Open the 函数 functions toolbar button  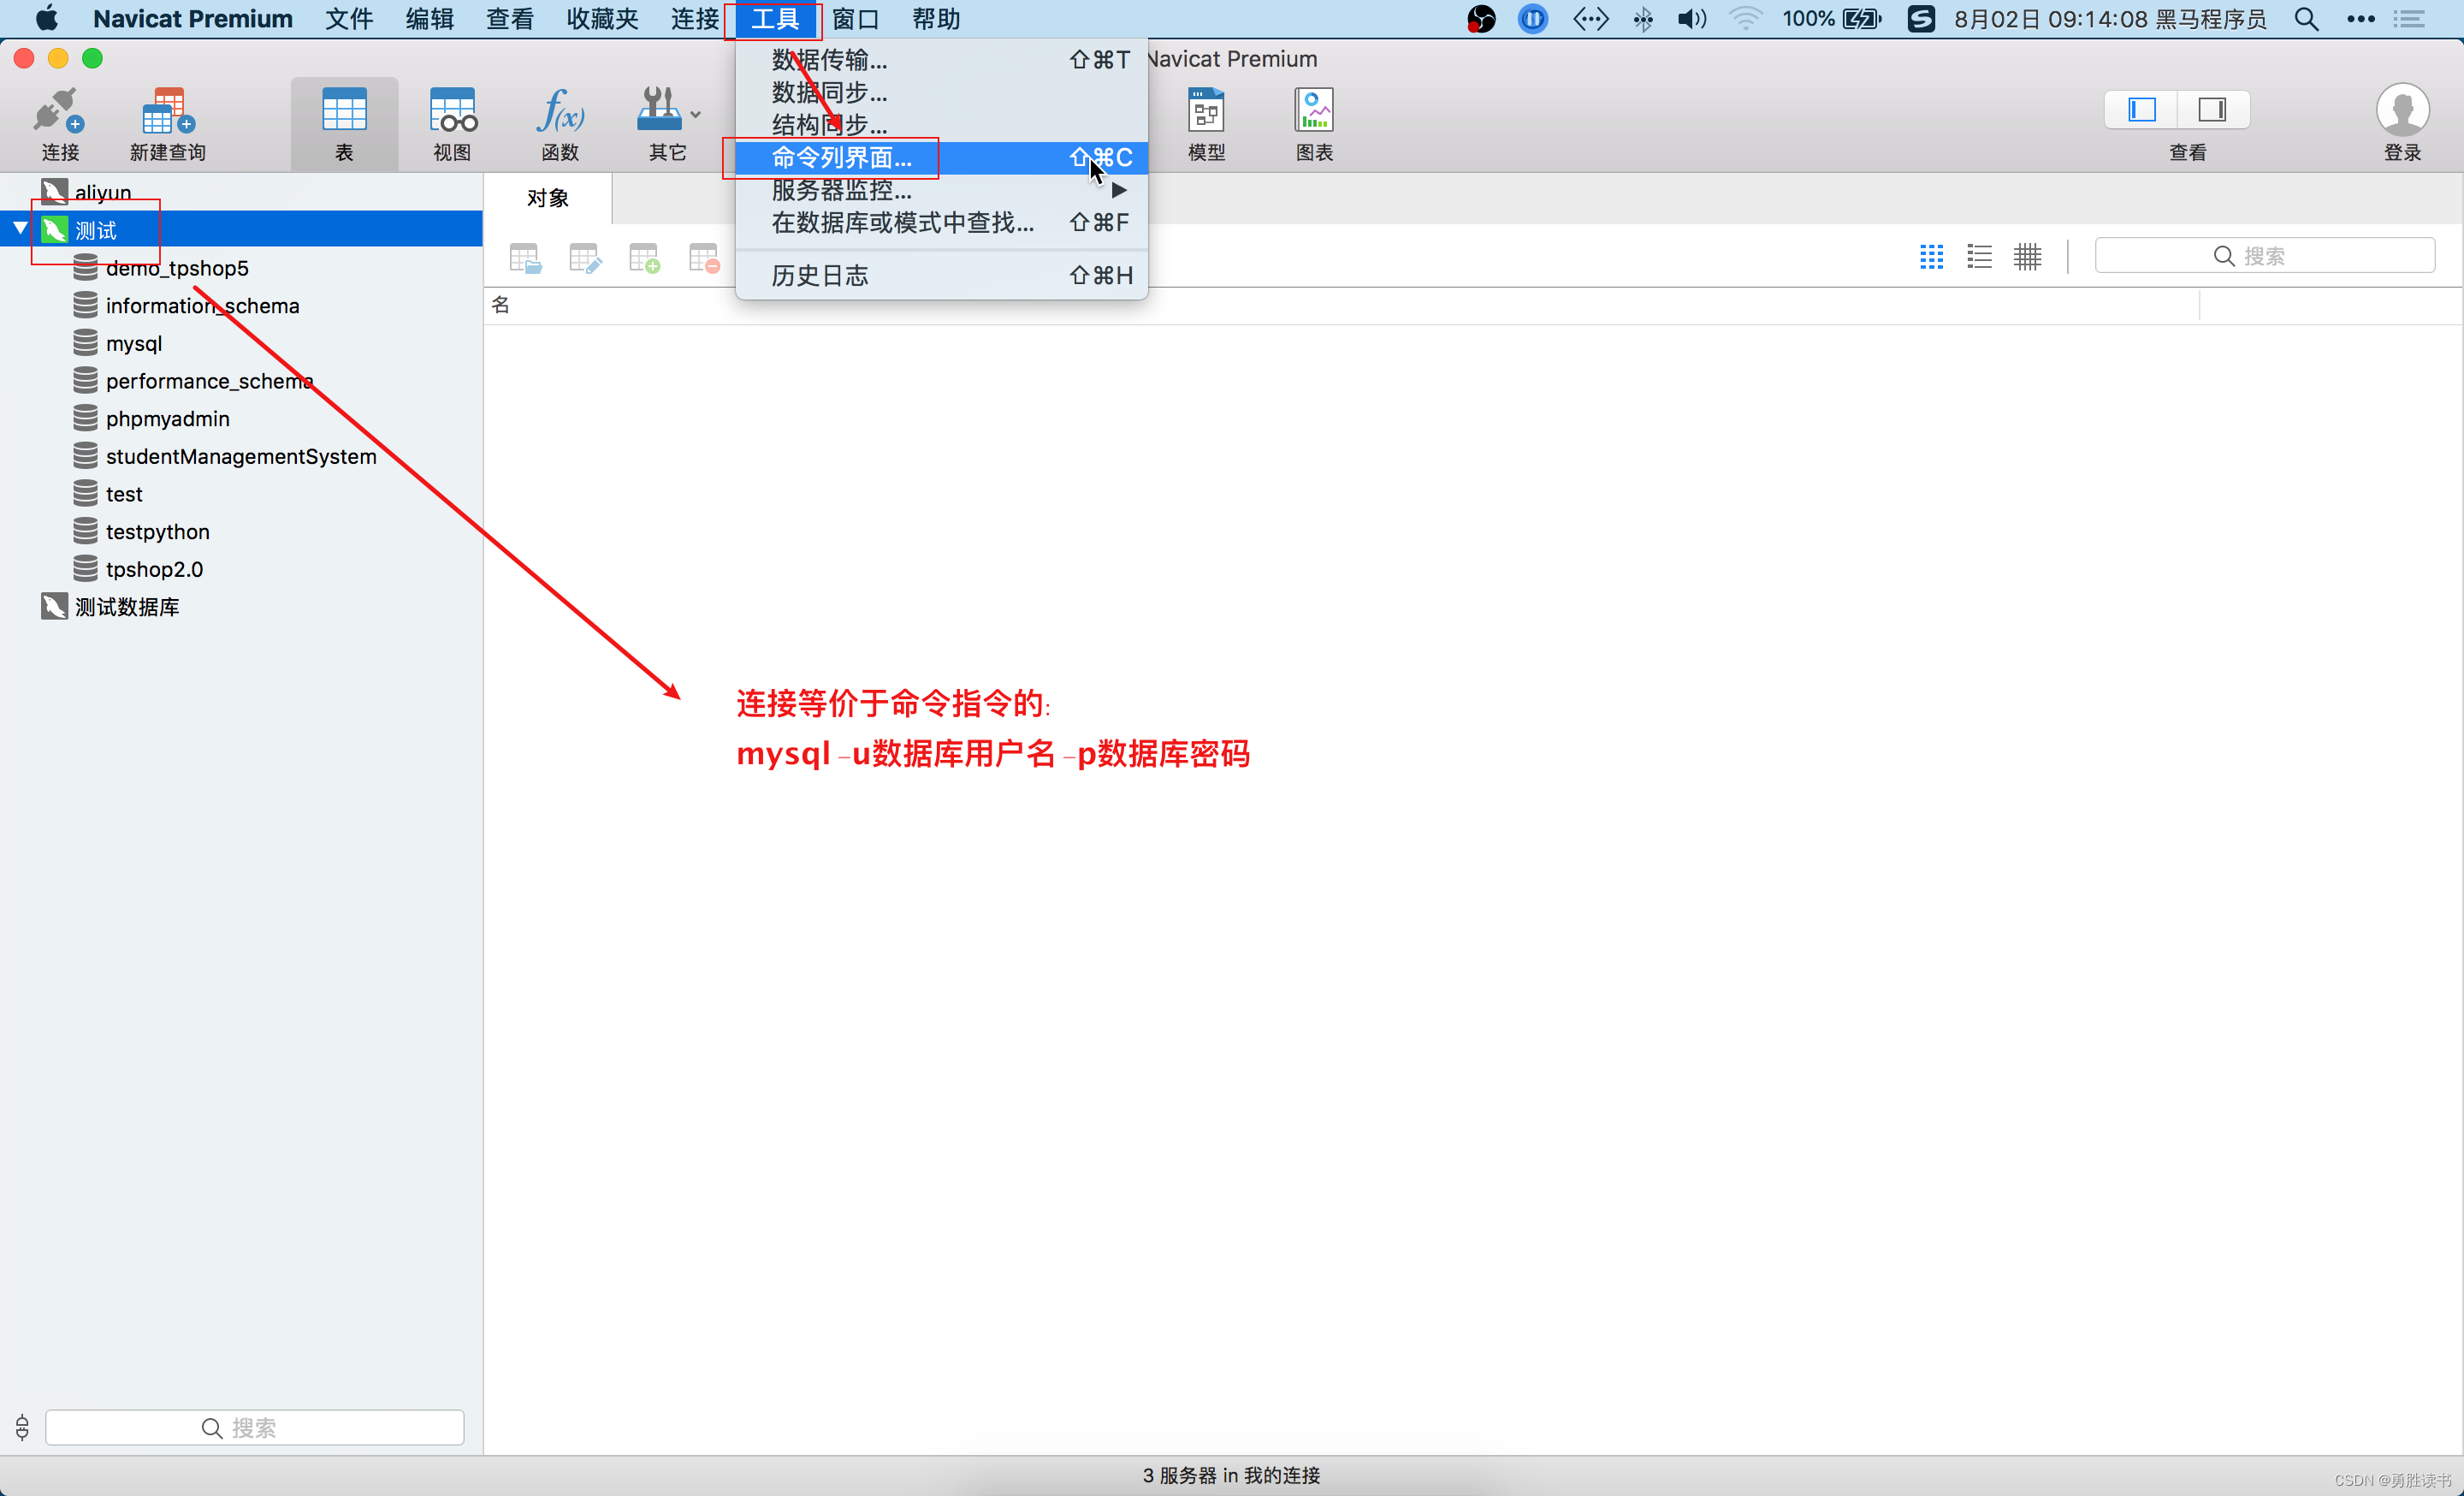560,122
